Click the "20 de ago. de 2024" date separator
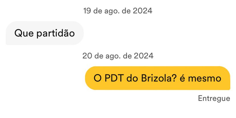Screen dimensions: 236x118 click(x=118, y=56)
